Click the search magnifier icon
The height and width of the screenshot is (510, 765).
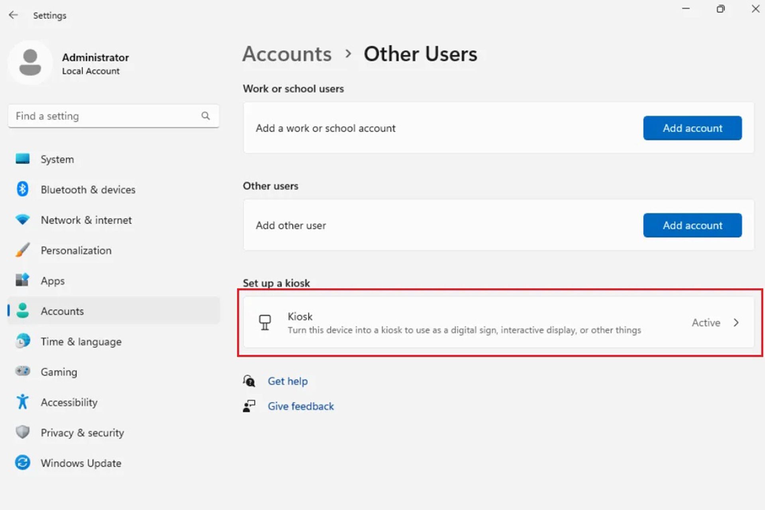(206, 116)
